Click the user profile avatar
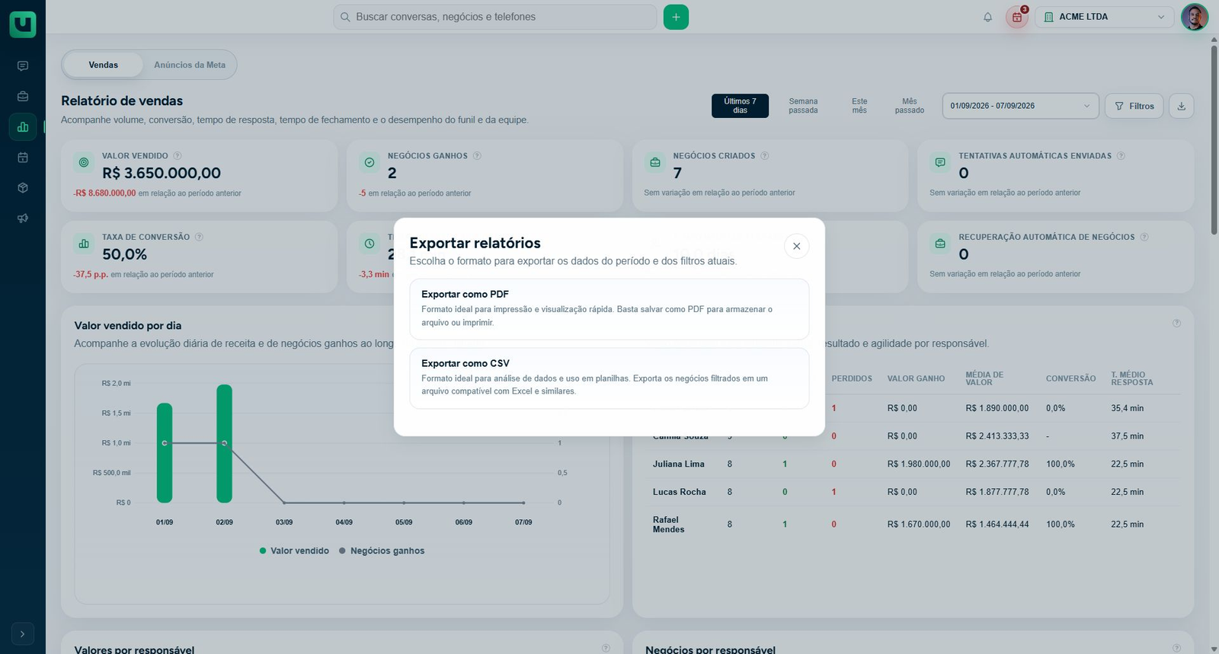This screenshot has width=1219, height=654. pos(1195,17)
